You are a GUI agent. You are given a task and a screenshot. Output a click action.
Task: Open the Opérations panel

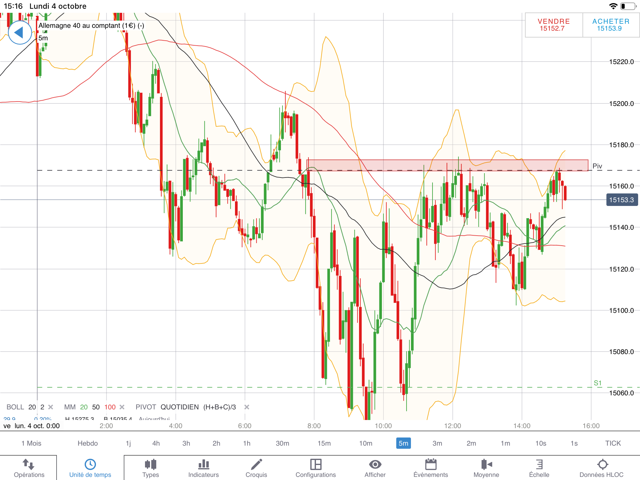pyautogui.click(x=29, y=468)
